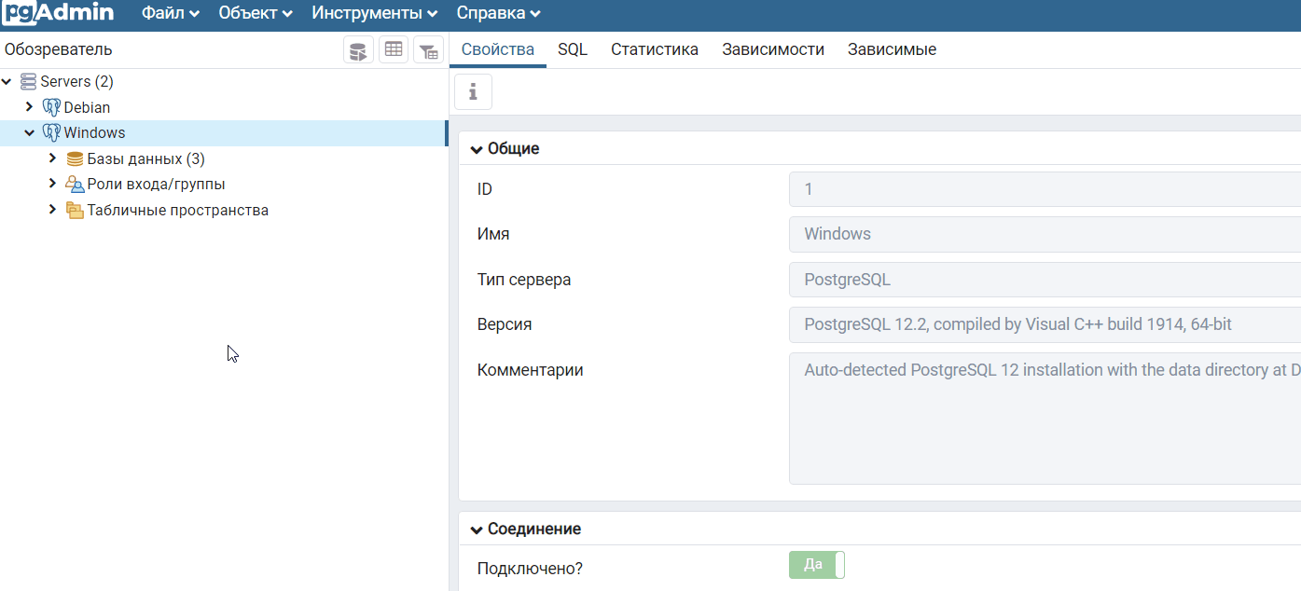Screen dimensions: 1301x591
Task: Click the info icon under Properties tab
Action: (x=473, y=91)
